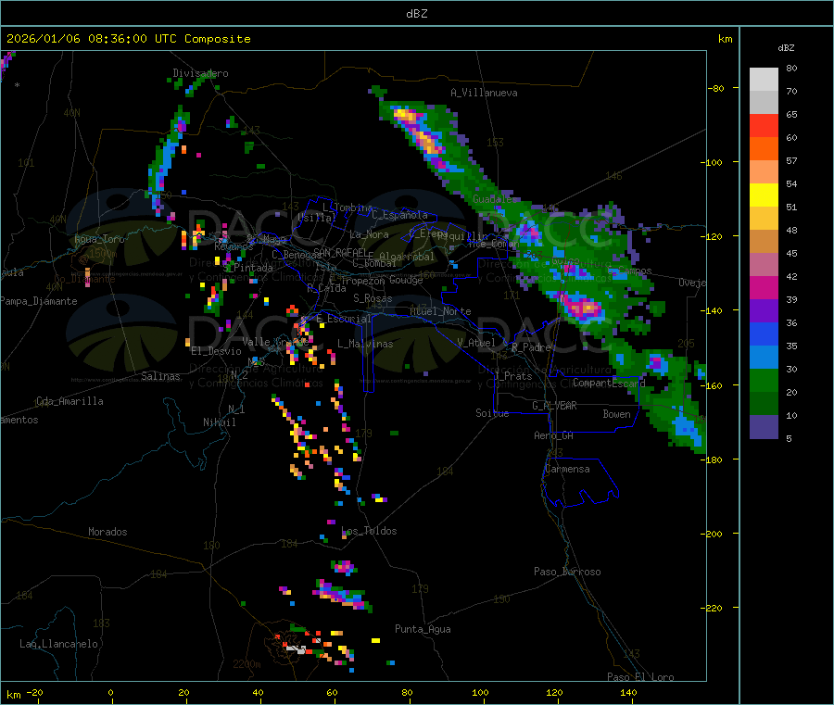Click the La_Nora location label
The image size is (834, 705).
point(369,234)
